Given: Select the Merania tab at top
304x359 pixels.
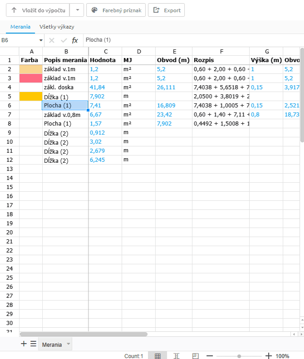Looking at the screenshot, I should click(x=20, y=27).
